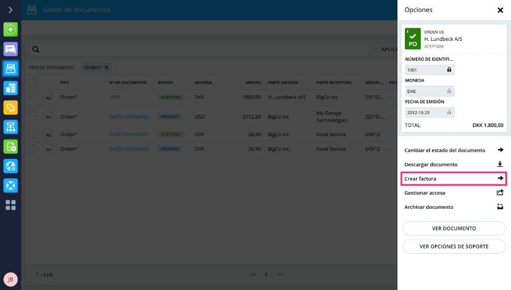The height and width of the screenshot is (290, 511).
Task: Sort by the Parte emisora column header
Action: pyautogui.click(x=283, y=83)
